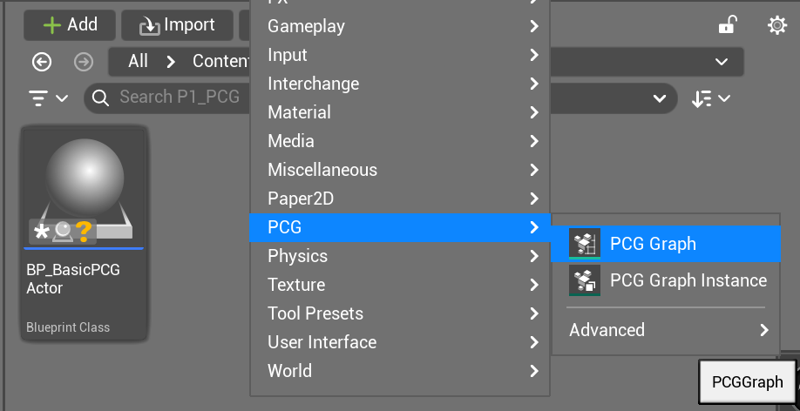Screen dimensions: 800x411
Task: Open the filter options icon
Action: [x=49, y=98]
